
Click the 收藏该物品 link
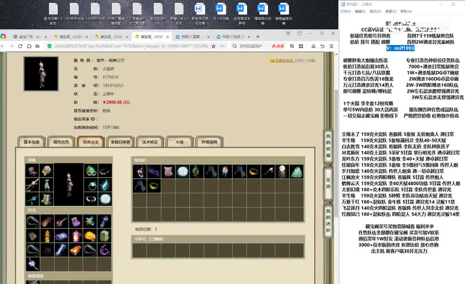(x=284, y=60)
